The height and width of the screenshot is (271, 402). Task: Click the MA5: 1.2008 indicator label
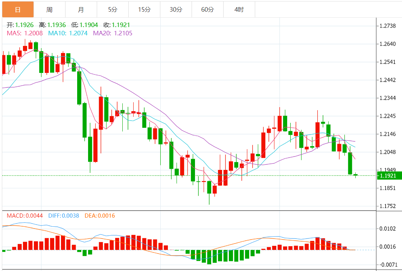24,33
